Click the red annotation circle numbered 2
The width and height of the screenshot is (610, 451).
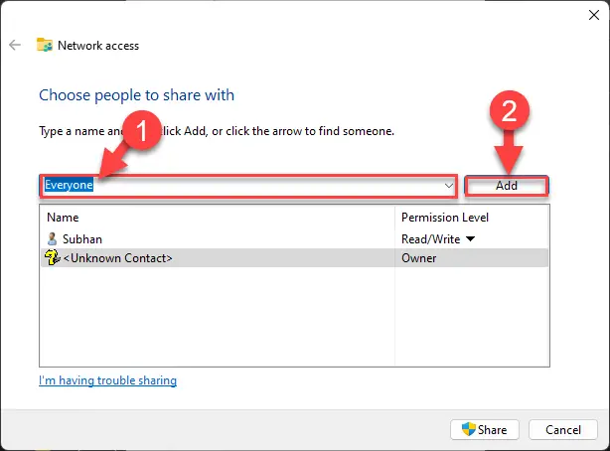(x=507, y=112)
